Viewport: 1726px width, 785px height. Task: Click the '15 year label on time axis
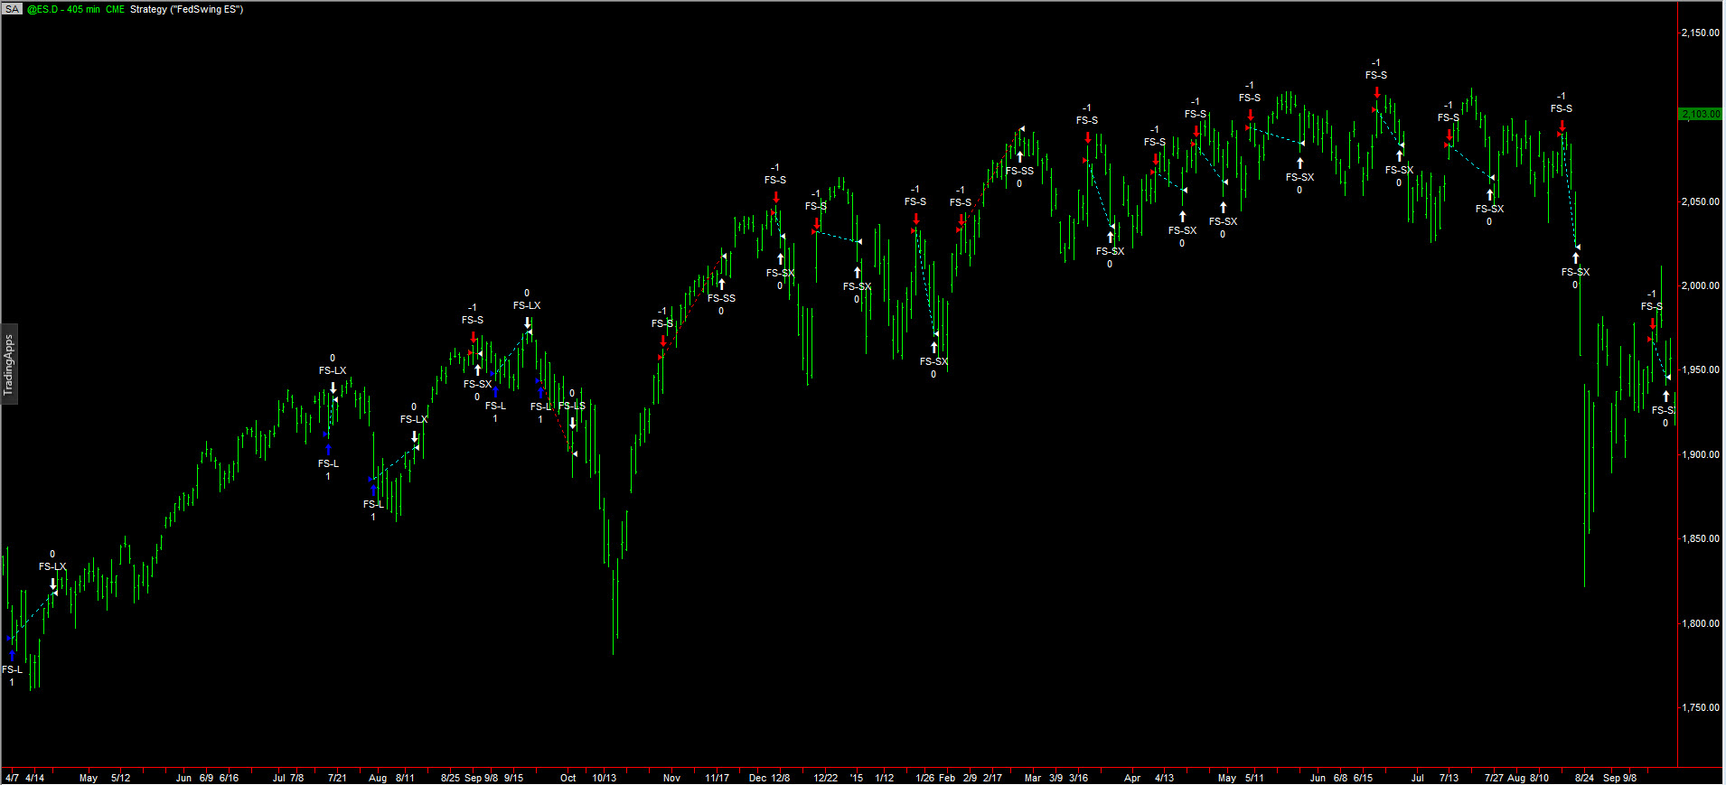pyautogui.click(x=857, y=778)
